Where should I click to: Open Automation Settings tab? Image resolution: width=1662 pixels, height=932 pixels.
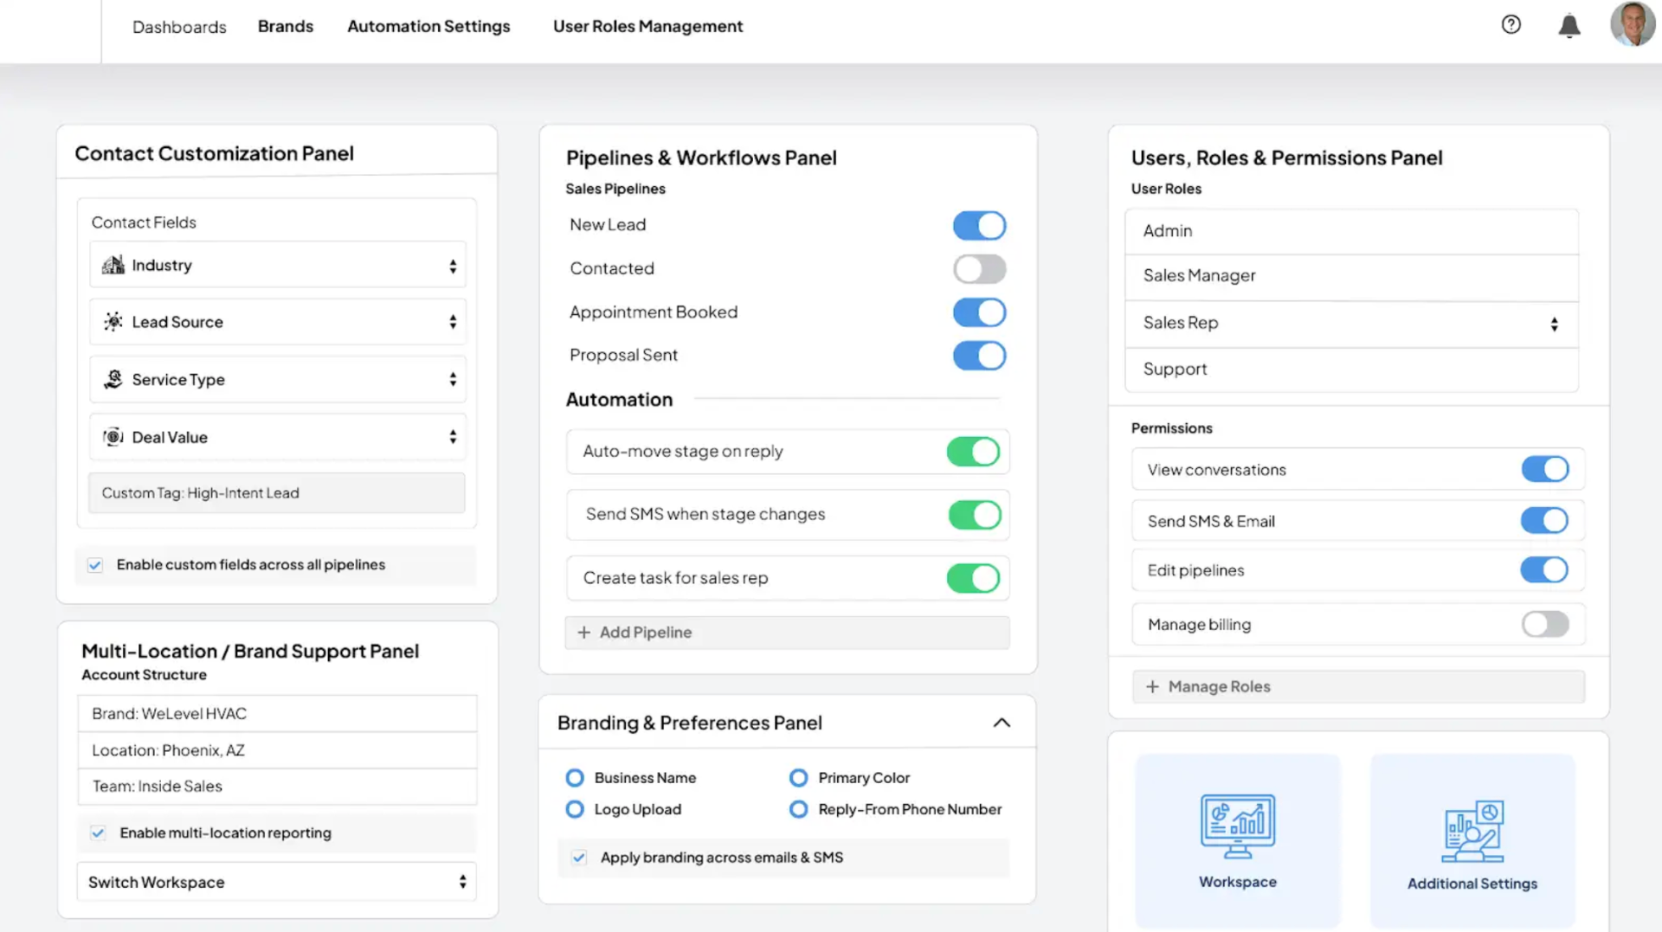coord(428,27)
